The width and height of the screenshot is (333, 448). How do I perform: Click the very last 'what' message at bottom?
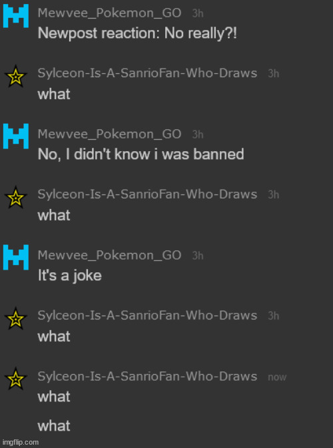point(54,426)
